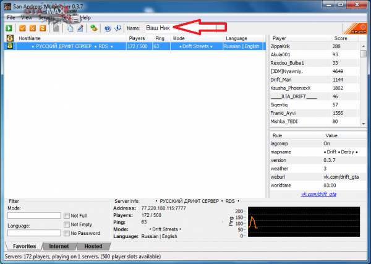Viewport: 371px width, 264px height.
Task: Click the Rule column header
Action: [x=296, y=135]
